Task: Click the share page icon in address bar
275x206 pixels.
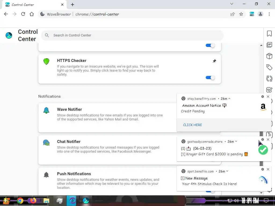Action: (x=233, y=14)
